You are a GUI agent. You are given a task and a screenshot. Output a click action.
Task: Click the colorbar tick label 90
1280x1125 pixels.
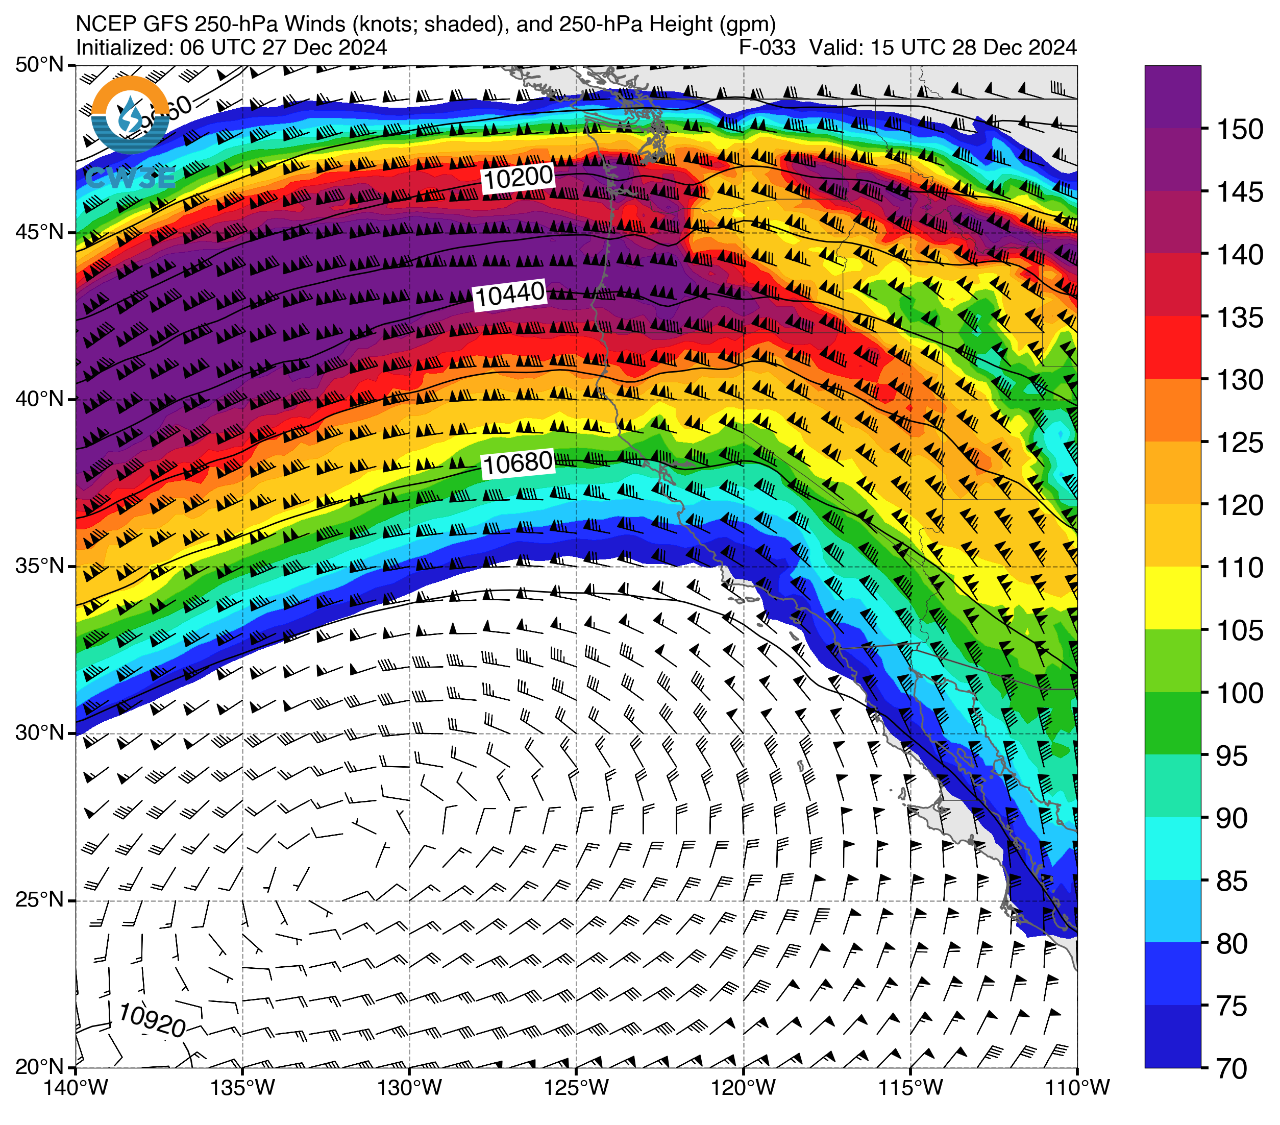tap(1232, 819)
